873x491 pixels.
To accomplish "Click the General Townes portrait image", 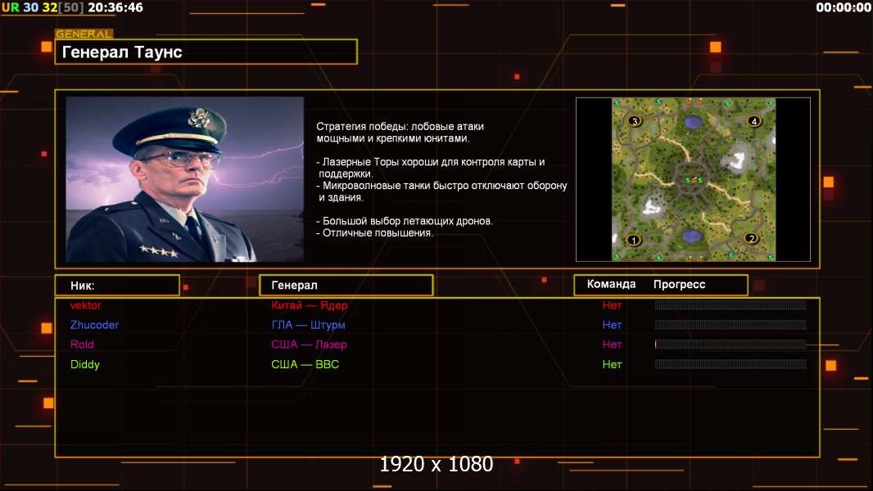I will (185, 179).
